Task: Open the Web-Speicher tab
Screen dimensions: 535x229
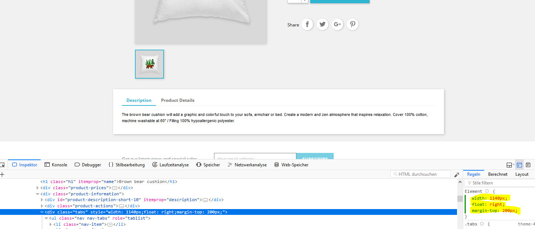Action: (292, 165)
